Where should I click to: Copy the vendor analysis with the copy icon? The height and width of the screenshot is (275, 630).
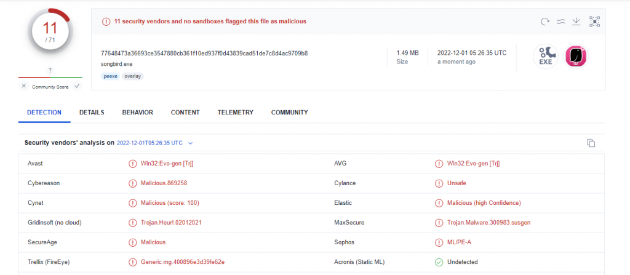point(591,143)
